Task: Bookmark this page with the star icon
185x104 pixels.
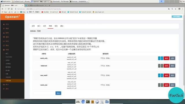Action: coord(175,9)
